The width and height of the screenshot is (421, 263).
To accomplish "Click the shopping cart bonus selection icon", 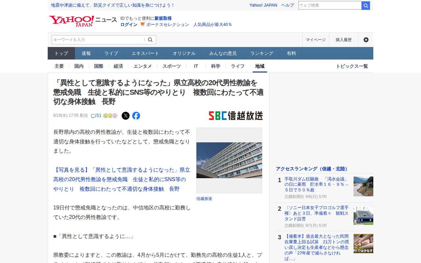I will [x=142, y=24].
